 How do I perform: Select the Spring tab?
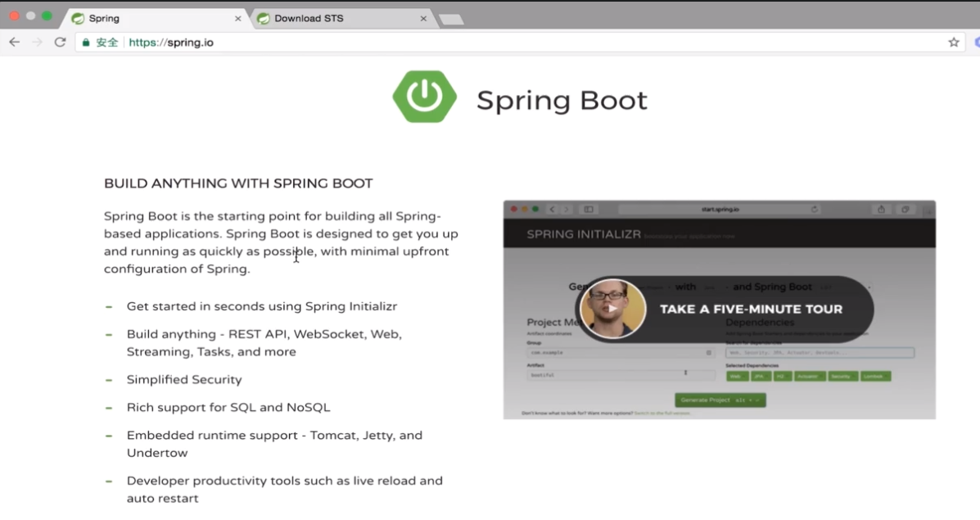coord(156,19)
